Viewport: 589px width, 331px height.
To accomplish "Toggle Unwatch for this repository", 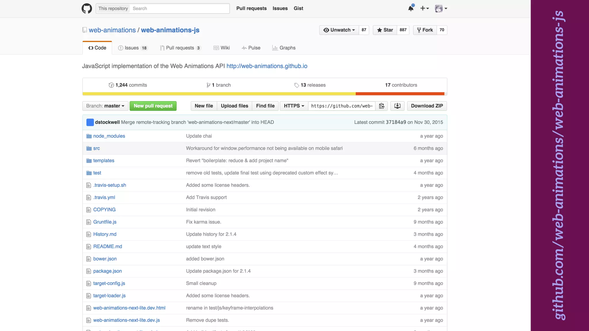I will [x=339, y=30].
